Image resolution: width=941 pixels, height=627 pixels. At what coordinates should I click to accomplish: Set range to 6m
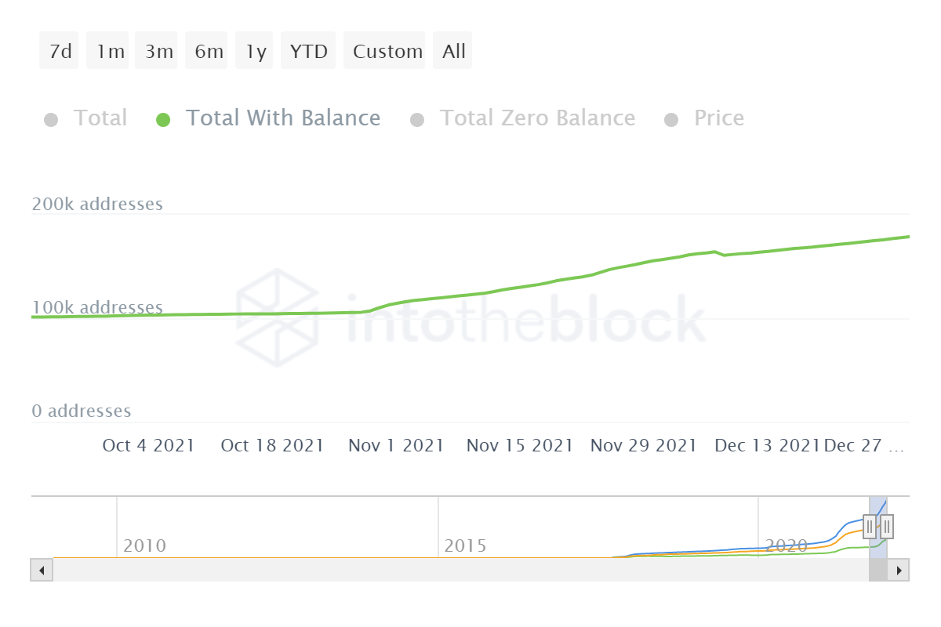point(207,51)
